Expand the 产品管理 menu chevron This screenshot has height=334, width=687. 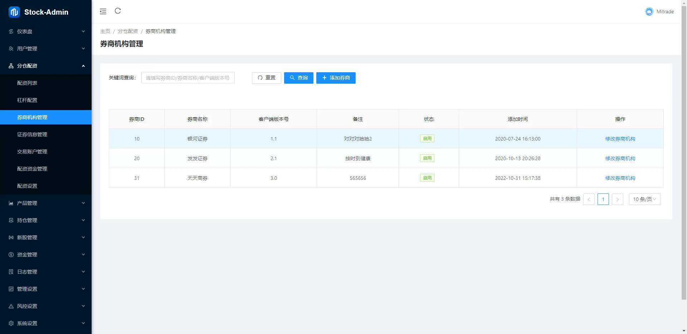[83, 203]
